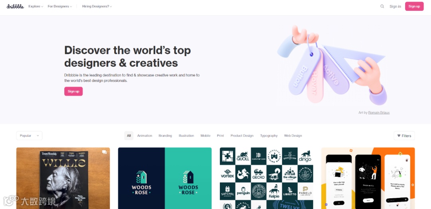
Task: Switch to the Branding category
Action: pos(165,135)
